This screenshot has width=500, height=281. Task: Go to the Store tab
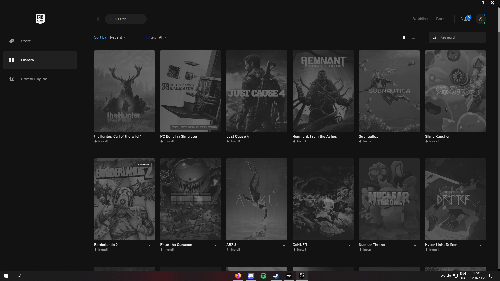26,41
